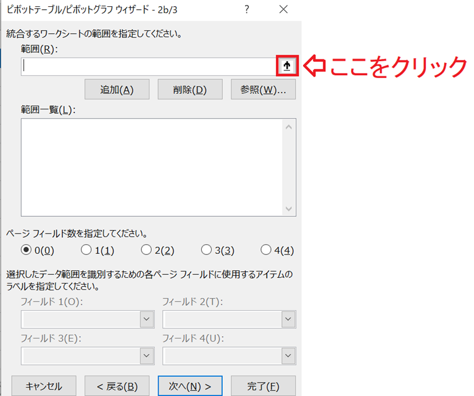
Task: Open the フィールド 3 dropdown arrow
Action: point(146,356)
